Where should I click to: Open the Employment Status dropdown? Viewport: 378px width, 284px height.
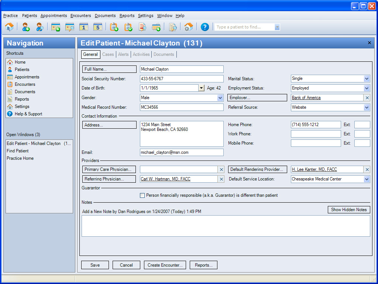tap(367, 88)
